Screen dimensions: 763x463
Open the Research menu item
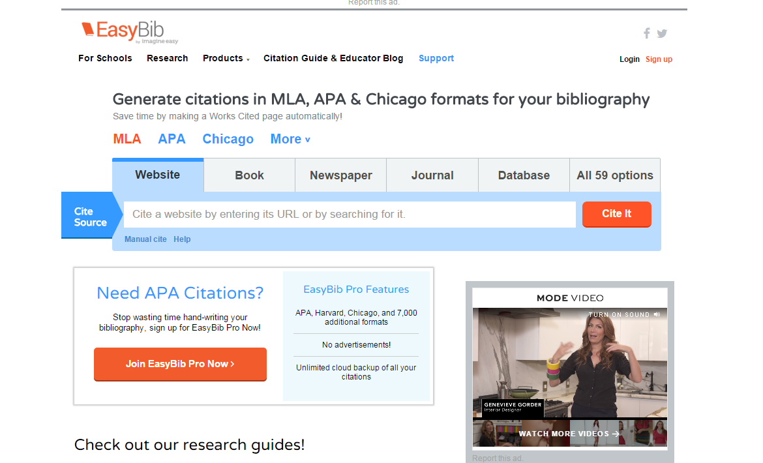[x=168, y=58]
